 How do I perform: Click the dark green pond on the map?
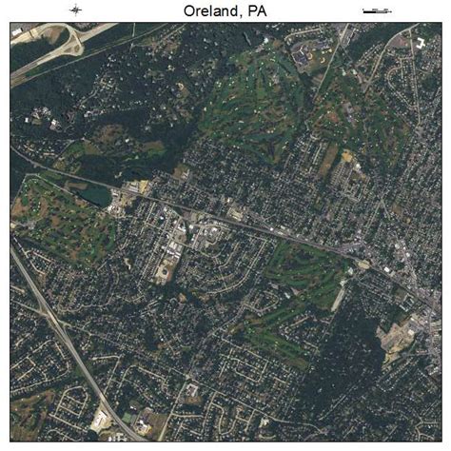pyautogui.click(x=96, y=195)
